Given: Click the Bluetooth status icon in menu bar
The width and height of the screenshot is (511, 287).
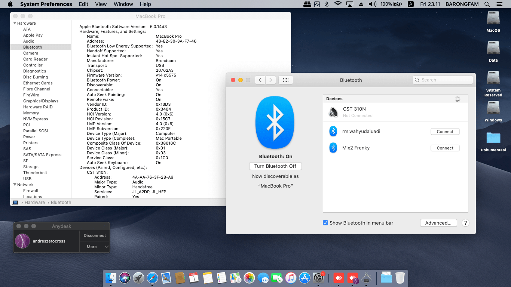Looking at the screenshot, I should [x=327, y=4].
